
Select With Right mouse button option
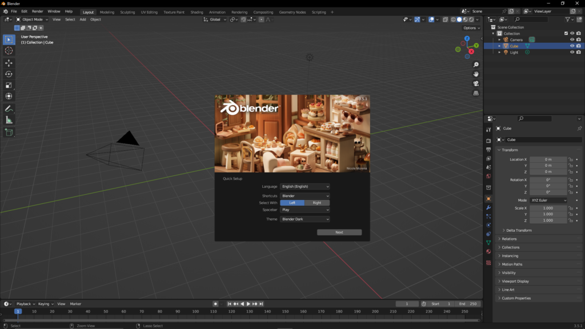316,203
